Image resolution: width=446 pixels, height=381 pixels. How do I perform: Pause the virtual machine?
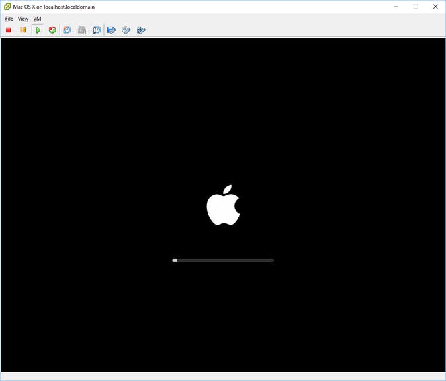23,30
